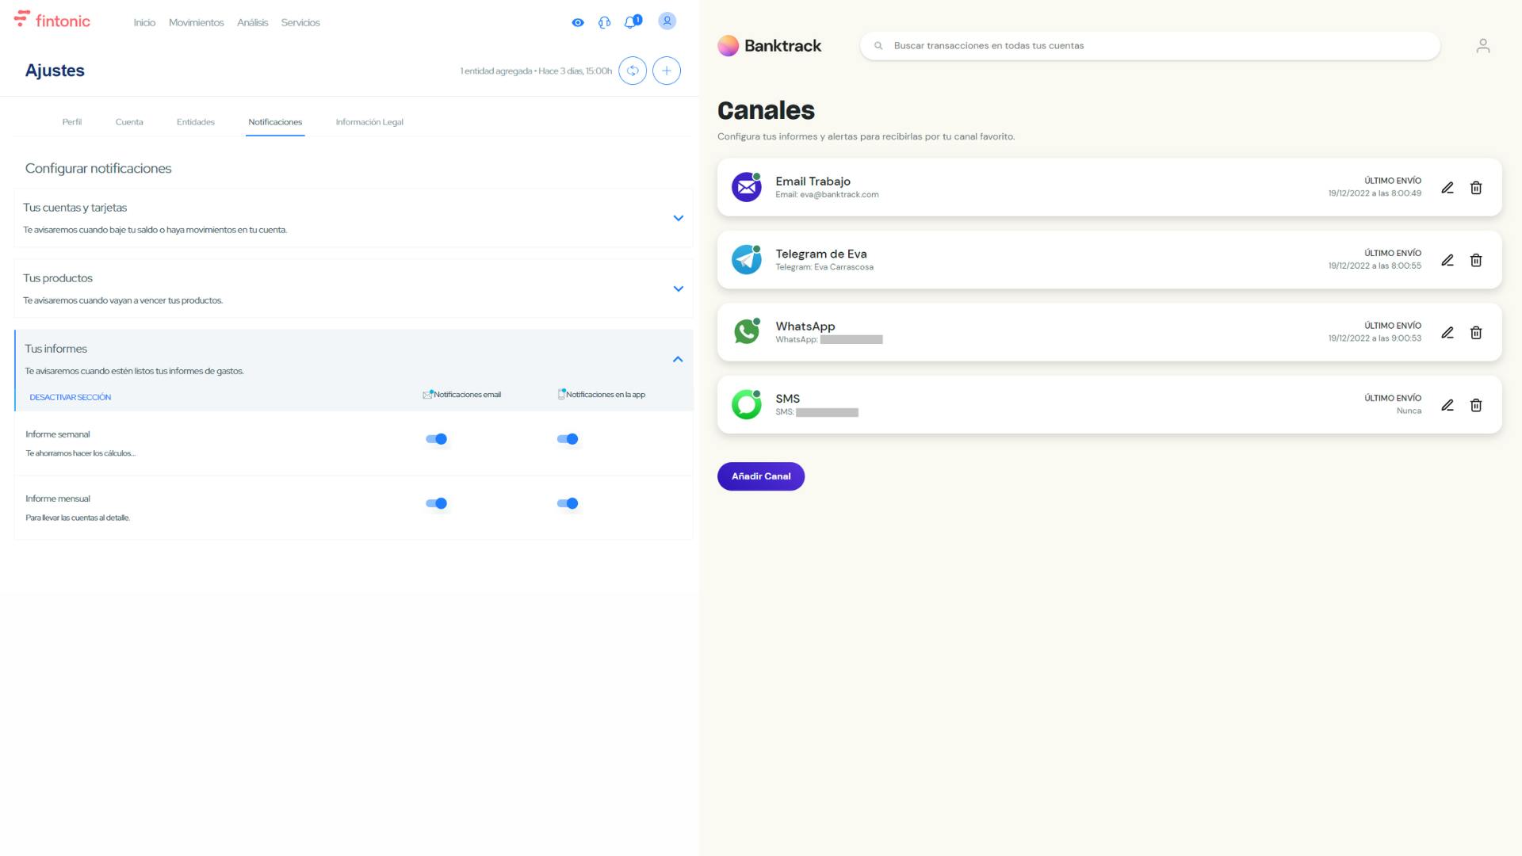
Task: Open the Banktrack user profile icon
Action: (1483, 46)
